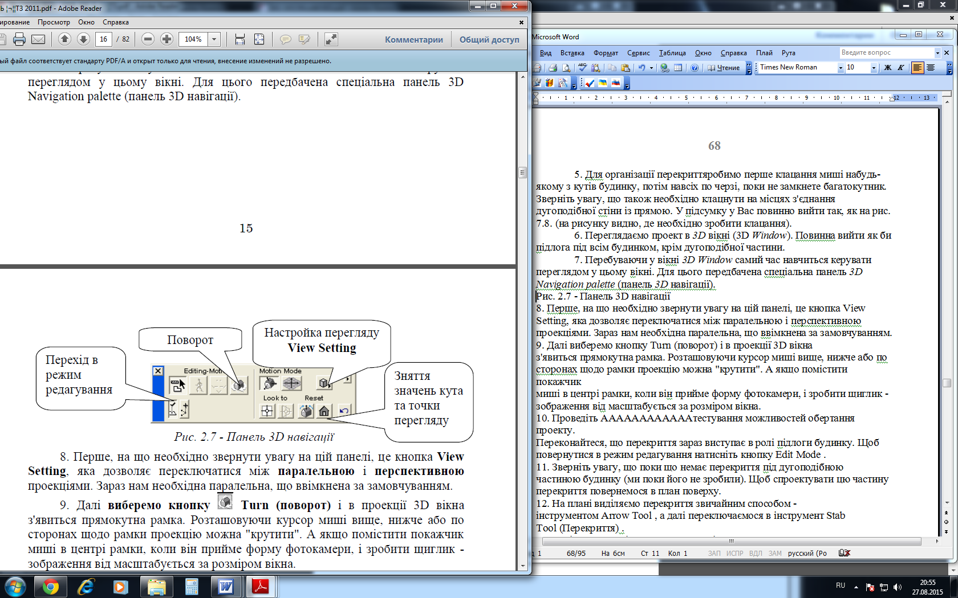
Task: Open font size dropdown in Word
Action: 874,68
